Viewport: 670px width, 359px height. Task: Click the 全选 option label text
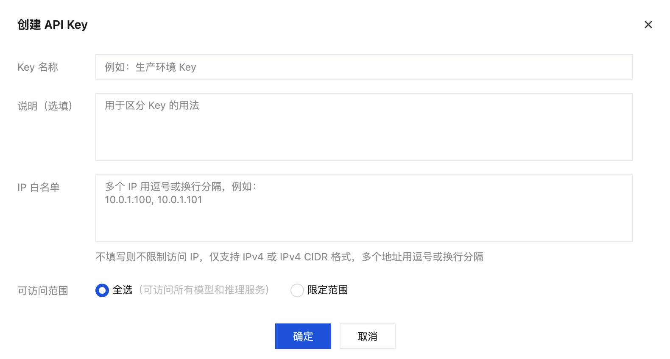(x=123, y=290)
